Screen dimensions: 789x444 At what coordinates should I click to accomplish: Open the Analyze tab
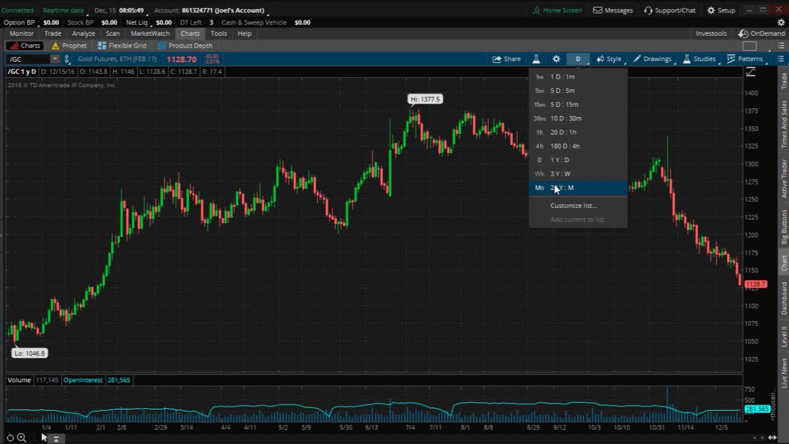click(x=83, y=33)
